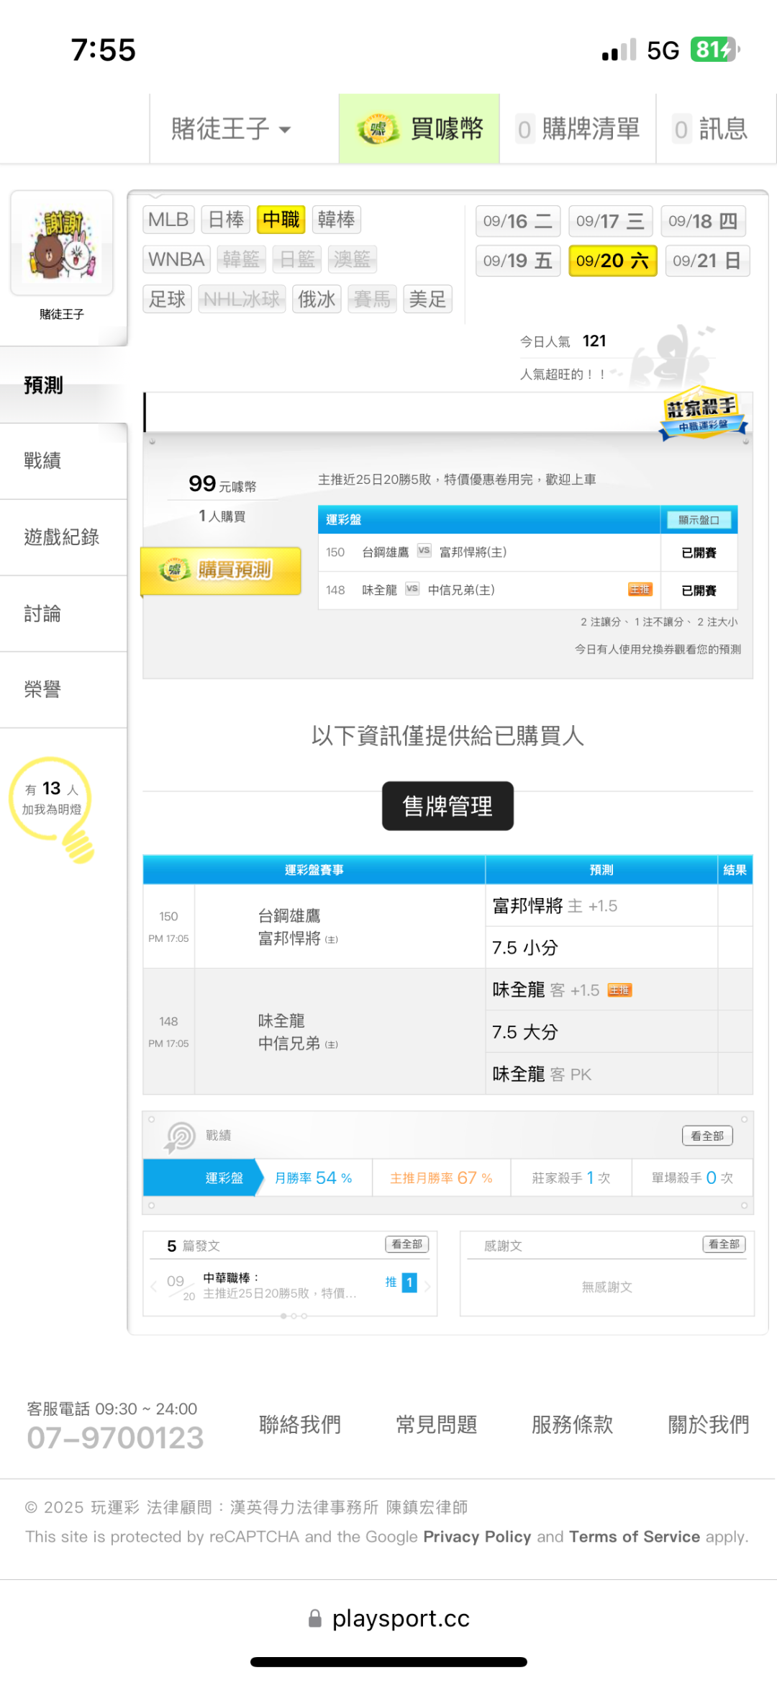
Task: Toggle the 顯示盤口 checkbox
Action: (699, 520)
